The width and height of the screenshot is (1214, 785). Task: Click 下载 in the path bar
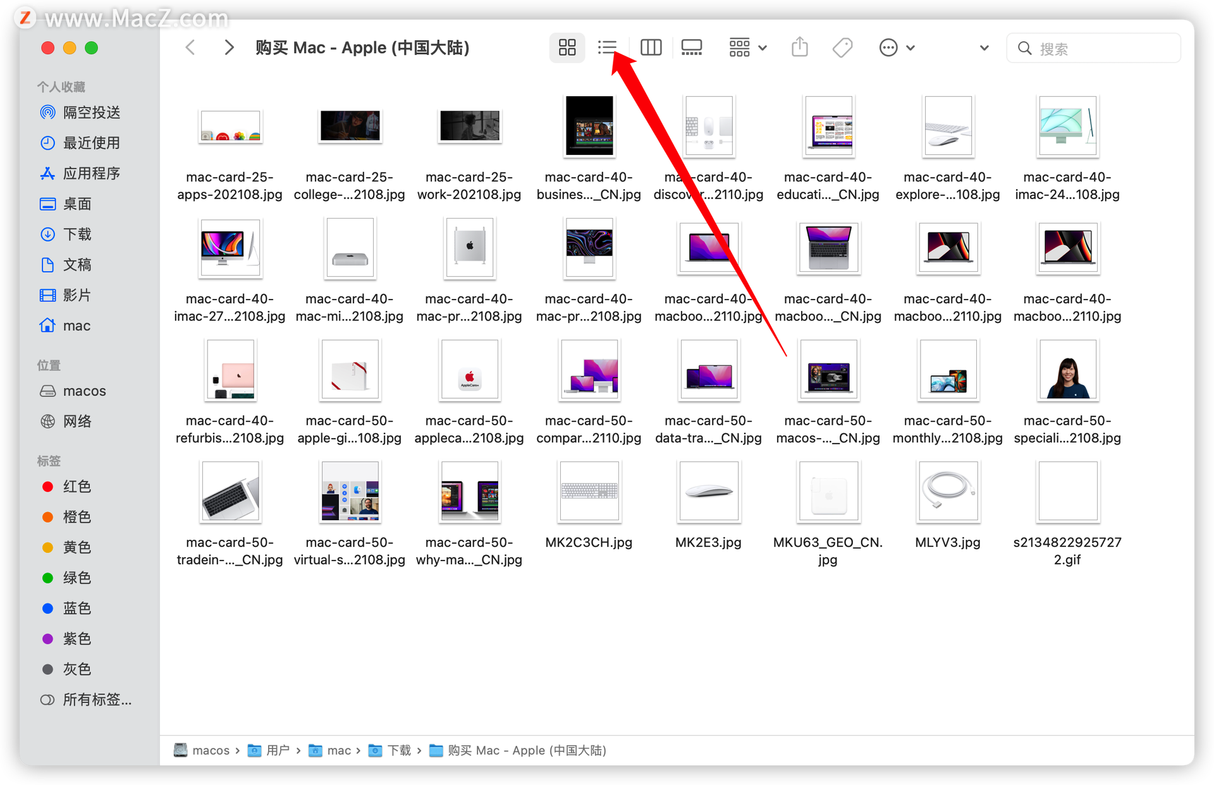coord(390,750)
